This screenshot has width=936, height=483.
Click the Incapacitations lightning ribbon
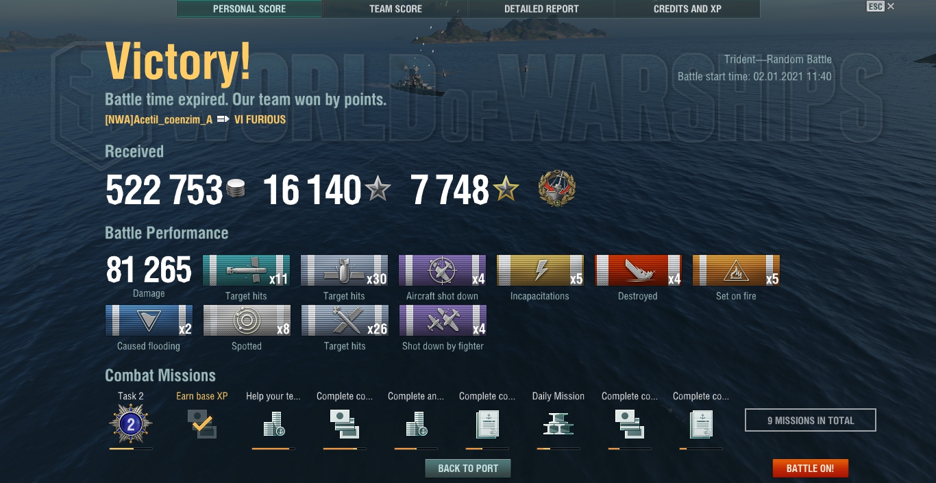(540, 271)
